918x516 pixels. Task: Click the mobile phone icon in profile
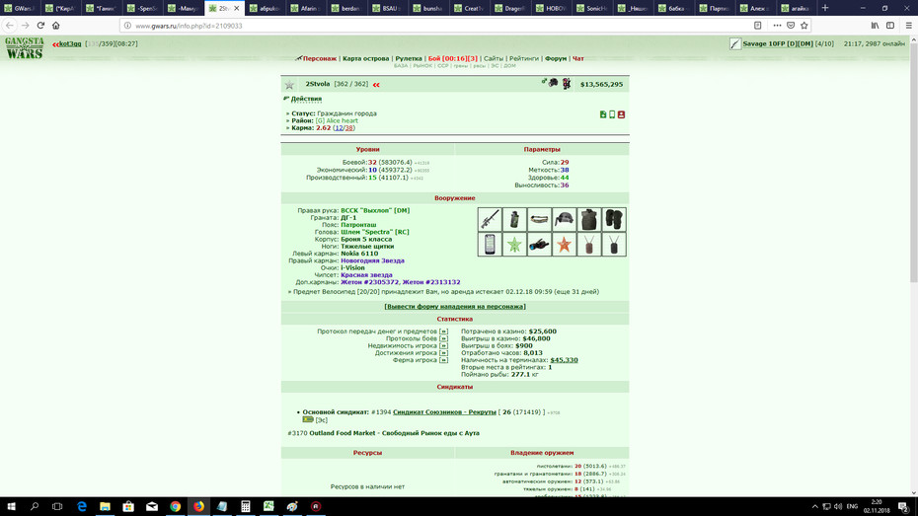click(612, 114)
